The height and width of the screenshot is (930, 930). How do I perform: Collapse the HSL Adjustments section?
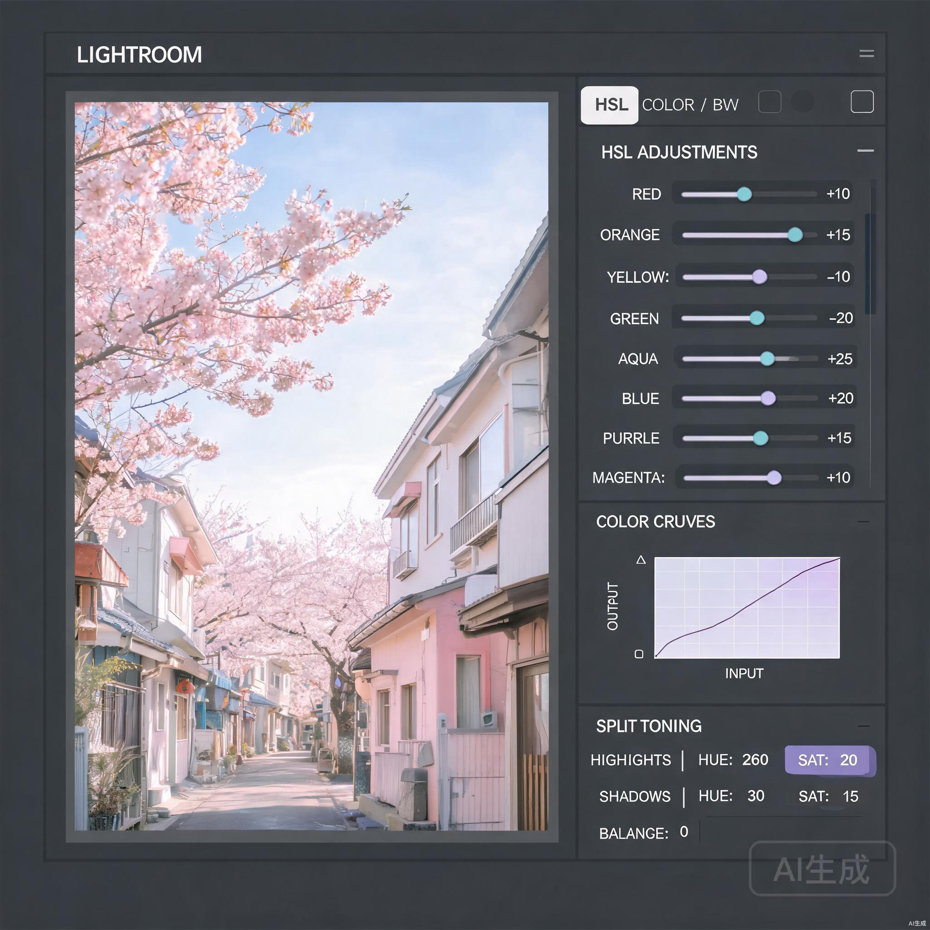pyautogui.click(x=865, y=151)
